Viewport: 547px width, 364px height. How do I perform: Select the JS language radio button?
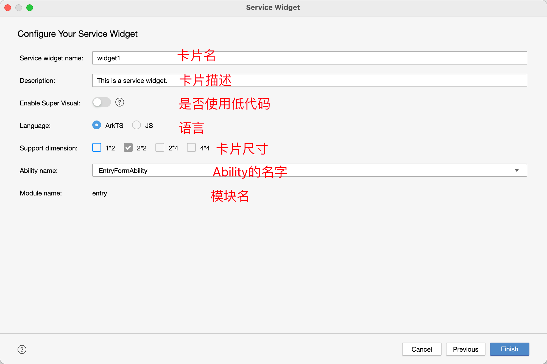point(136,125)
